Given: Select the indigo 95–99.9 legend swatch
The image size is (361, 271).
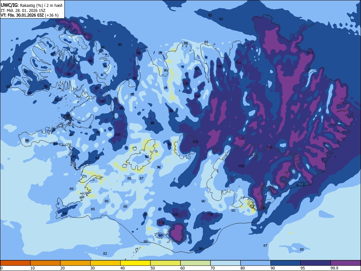Looking at the screenshot, I should pos(316,263).
